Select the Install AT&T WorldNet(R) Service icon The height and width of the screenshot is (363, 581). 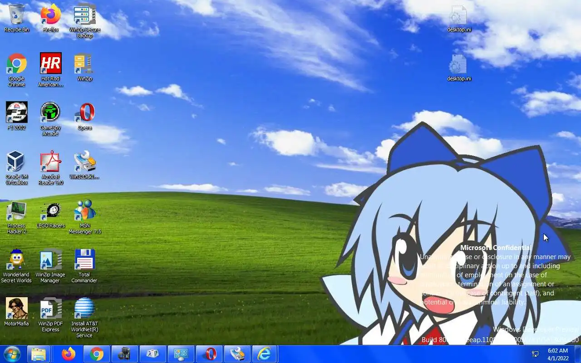84,318
